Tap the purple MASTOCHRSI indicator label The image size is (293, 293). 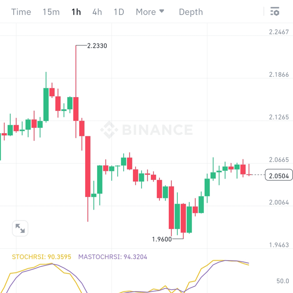click(113, 257)
